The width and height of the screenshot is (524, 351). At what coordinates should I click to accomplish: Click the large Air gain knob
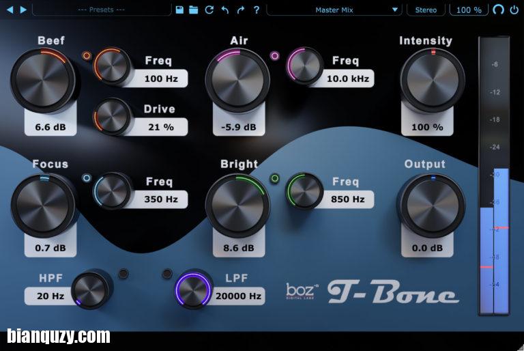coord(237,81)
